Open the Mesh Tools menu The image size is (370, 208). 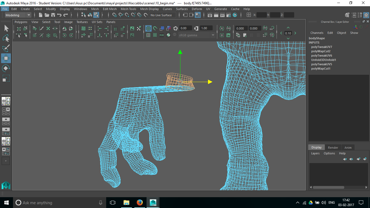click(x=128, y=9)
